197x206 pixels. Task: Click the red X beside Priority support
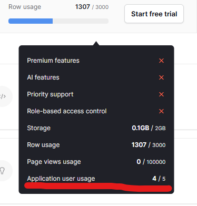point(161,94)
